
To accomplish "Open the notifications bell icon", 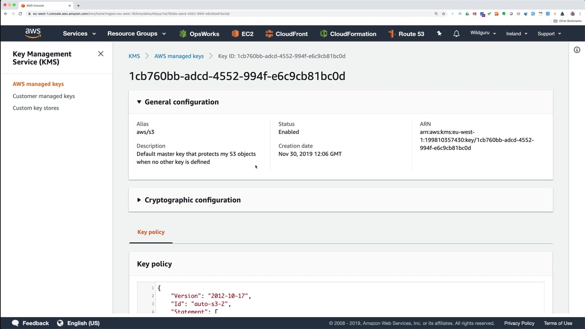I will 456,34.
